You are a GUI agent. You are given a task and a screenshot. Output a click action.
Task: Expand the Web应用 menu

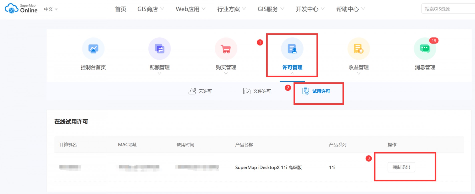[x=190, y=9]
